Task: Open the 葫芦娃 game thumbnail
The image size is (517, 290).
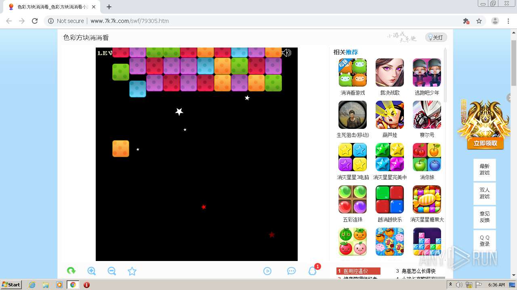Action: click(x=390, y=115)
